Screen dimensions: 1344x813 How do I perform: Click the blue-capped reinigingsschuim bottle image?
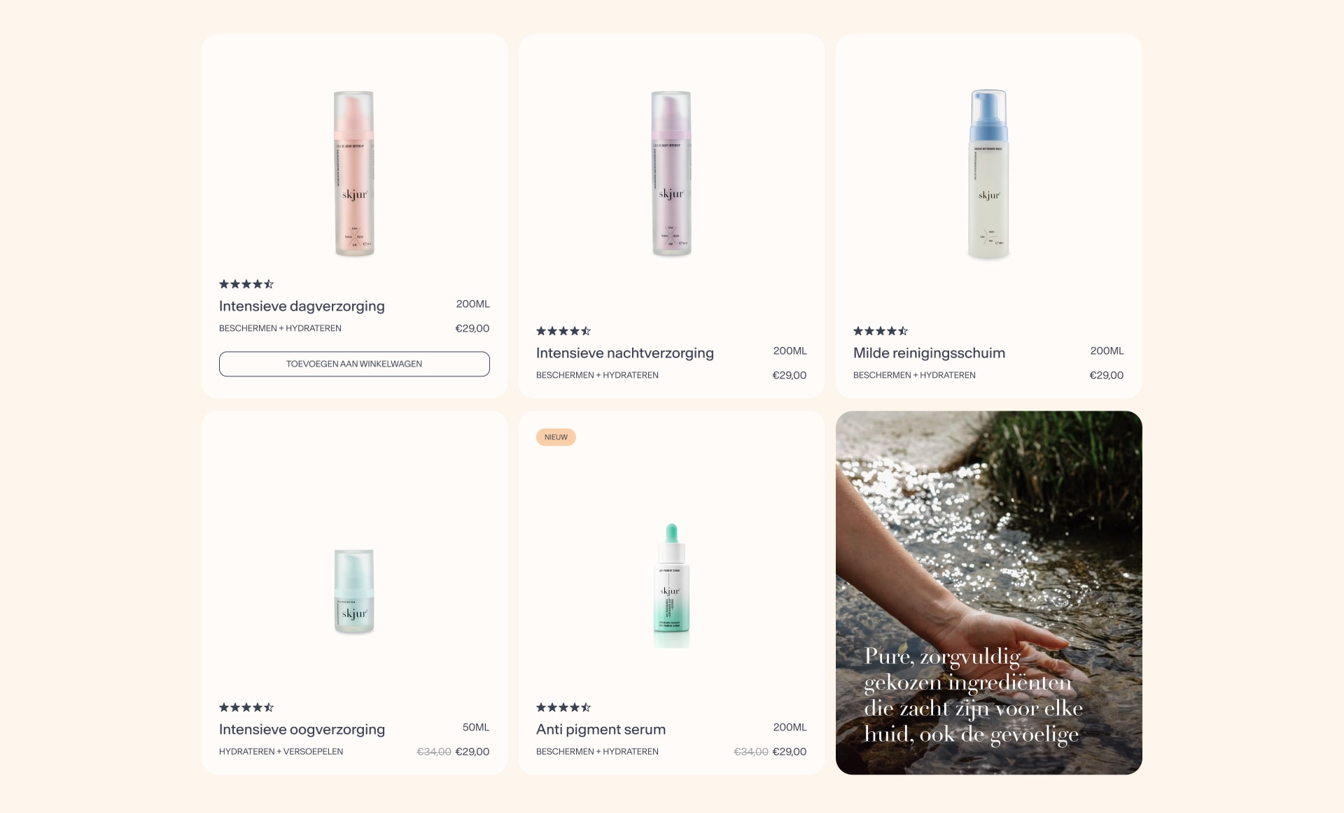pyautogui.click(x=988, y=174)
